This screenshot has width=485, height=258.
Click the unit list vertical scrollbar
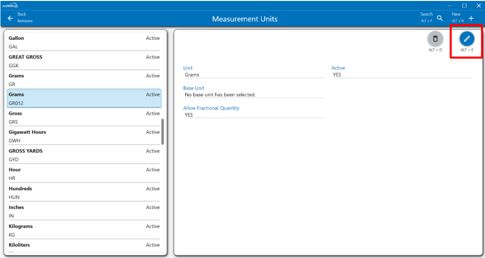pyautogui.click(x=163, y=131)
